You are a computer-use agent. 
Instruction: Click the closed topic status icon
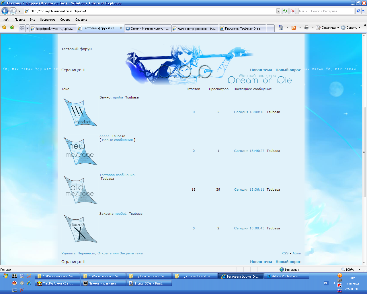point(80,229)
